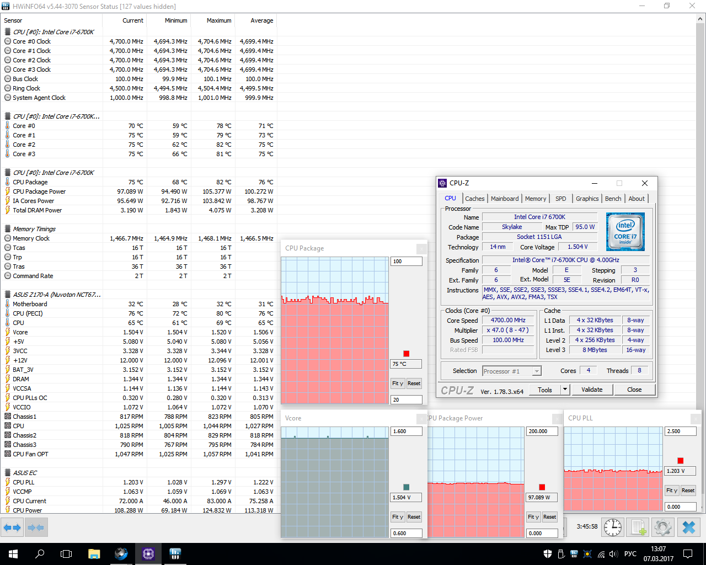Click the Maximum column header
Screen dimensions: 706x565
[x=213, y=20]
